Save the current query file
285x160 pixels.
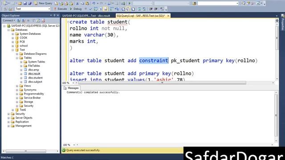(x=25, y=3)
